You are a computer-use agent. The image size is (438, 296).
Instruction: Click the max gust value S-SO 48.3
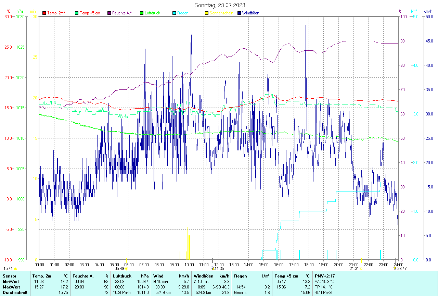point(221,287)
